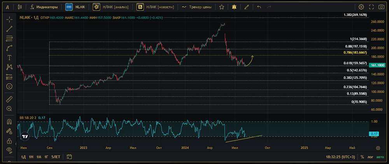Toggle hide all drawings eye icon
Image resolution: width=389 pixels, height=164 pixels.
pyautogui.click(x=9, y=150)
